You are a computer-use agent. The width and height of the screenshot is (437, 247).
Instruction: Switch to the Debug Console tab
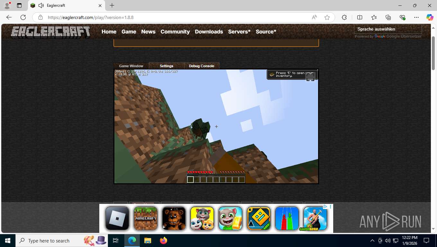click(x=201, y=66)
